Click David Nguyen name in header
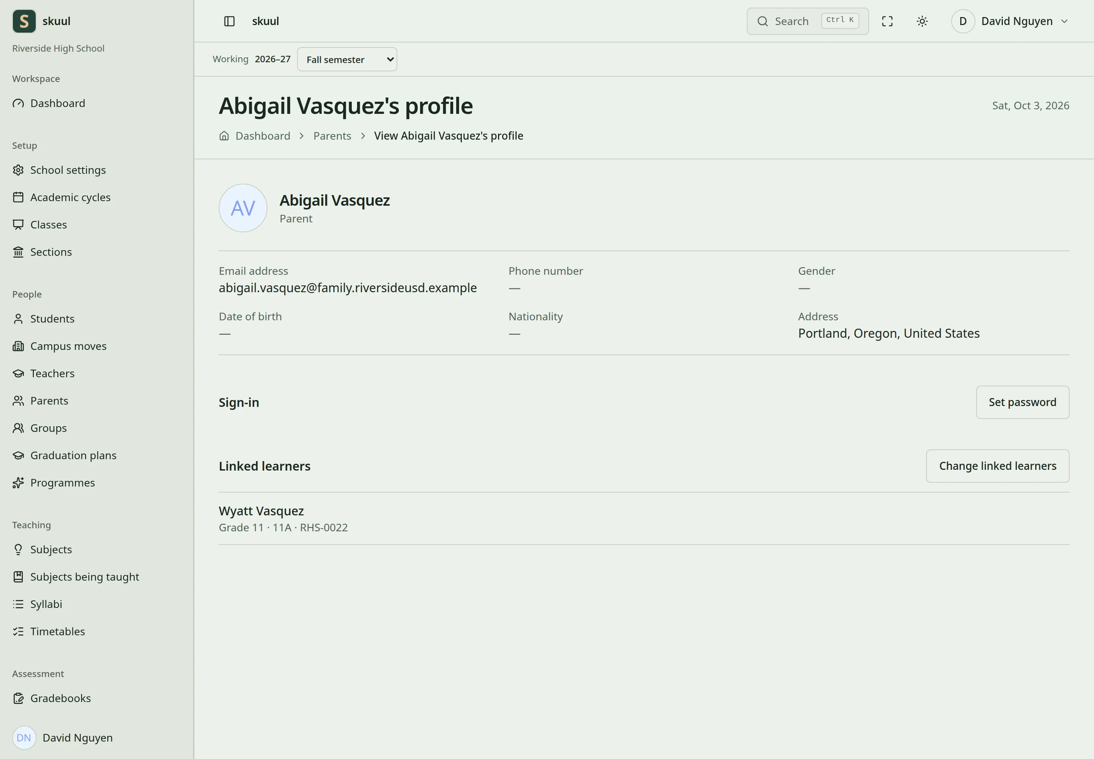The height and width of the screenshot is (759, 1094). pos(1017,21)
